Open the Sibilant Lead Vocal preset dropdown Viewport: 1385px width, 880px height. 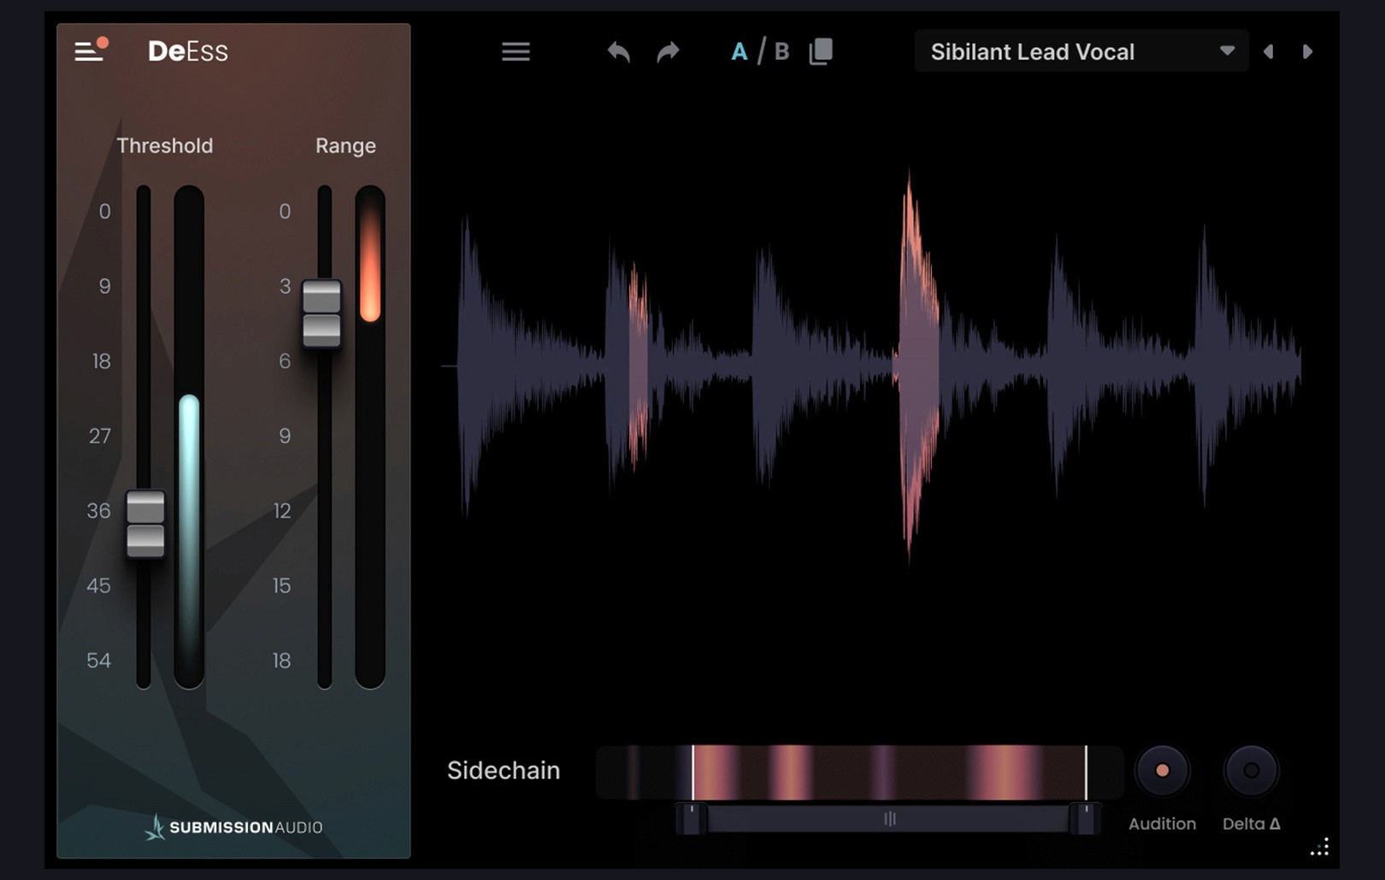point(1229,51)
